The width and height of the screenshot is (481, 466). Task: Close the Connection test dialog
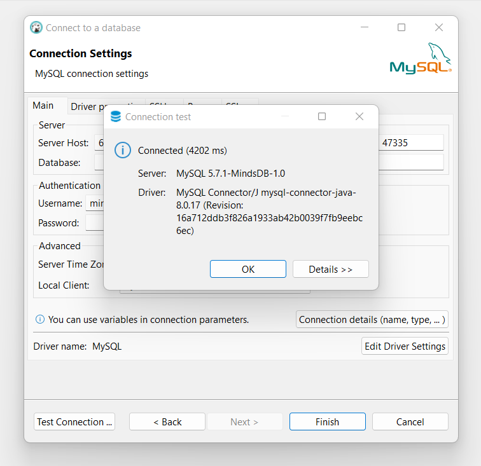(359, 116)
